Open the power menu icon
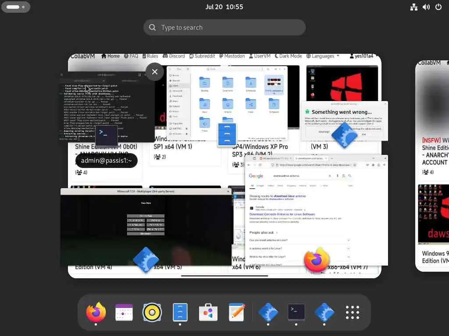The width and height of the screenshot is (449, 336). coord(438,7)
